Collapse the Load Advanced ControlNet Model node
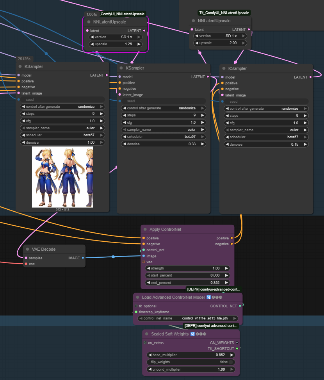This screenshot has width=324, height=380. pos(137,297)
